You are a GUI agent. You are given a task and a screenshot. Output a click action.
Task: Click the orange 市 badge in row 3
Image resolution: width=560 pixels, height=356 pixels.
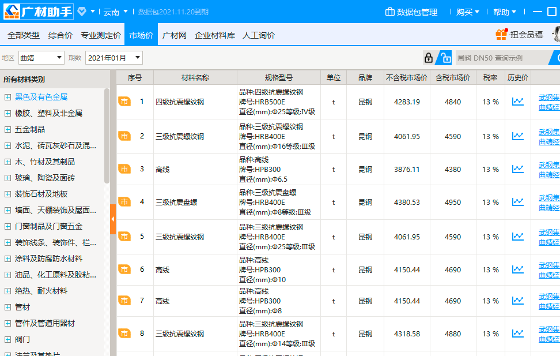tap(124, 169)
